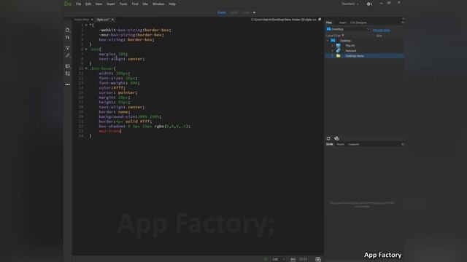Select the Files panel tab
467x262 pixels.
coord(329,23)
